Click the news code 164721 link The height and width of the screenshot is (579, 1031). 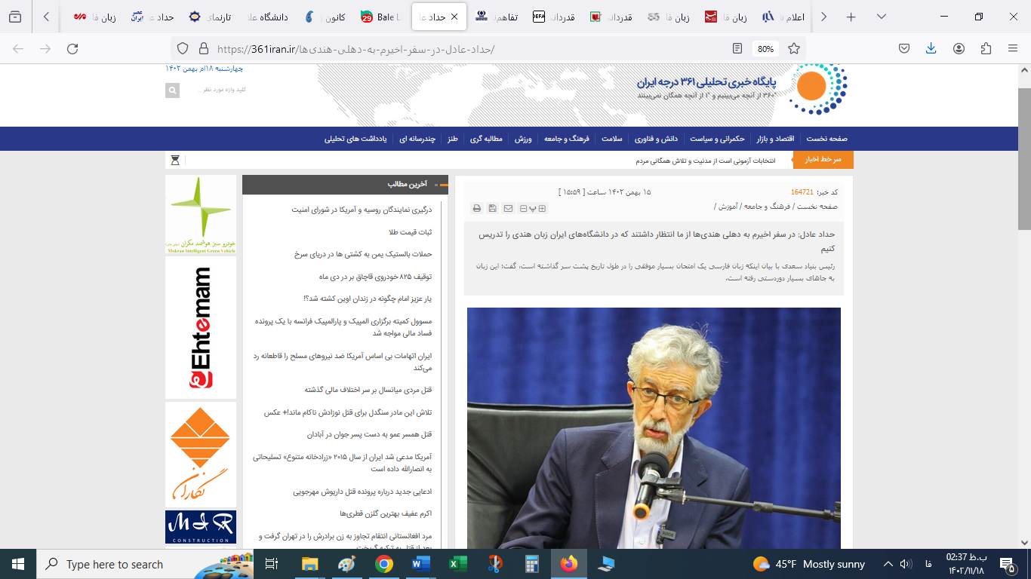click(x=802, y=192)
